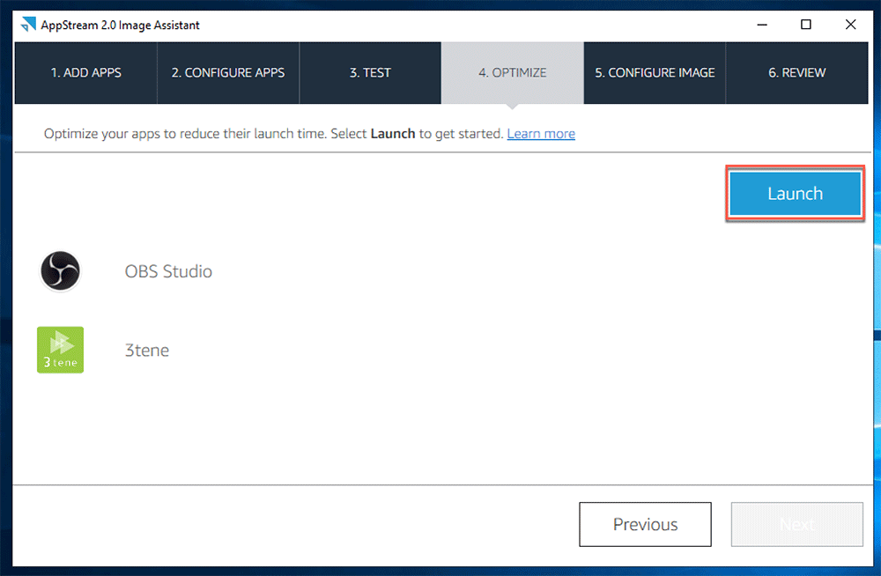Click the OBS Studio app icon

60,271
